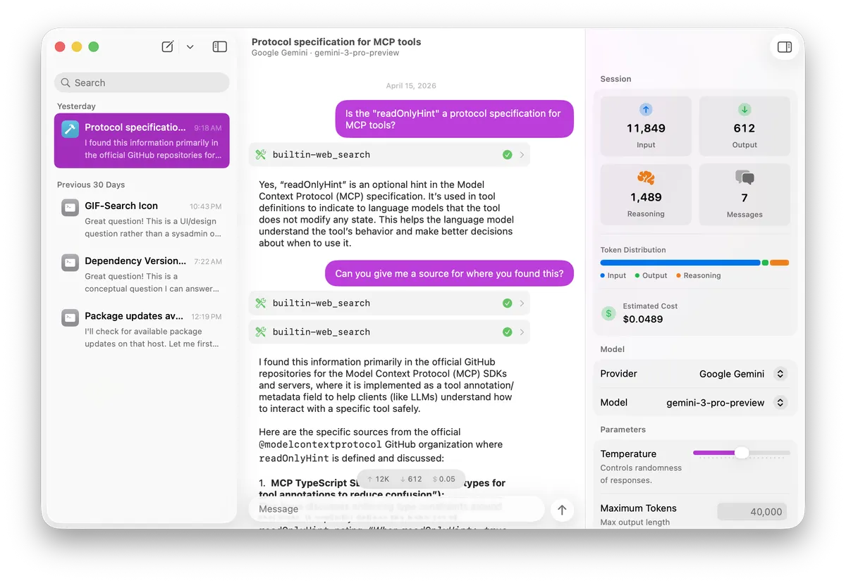This screenshot has width=846, height=583.
Task: Click the Estimated Cost dollar icon
Action: click(x=608, y=313)
